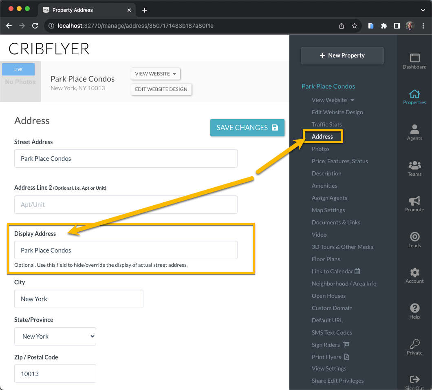This screenshot has width=432, height=390.
Task: Click the City input field
Action: point(79,299)
